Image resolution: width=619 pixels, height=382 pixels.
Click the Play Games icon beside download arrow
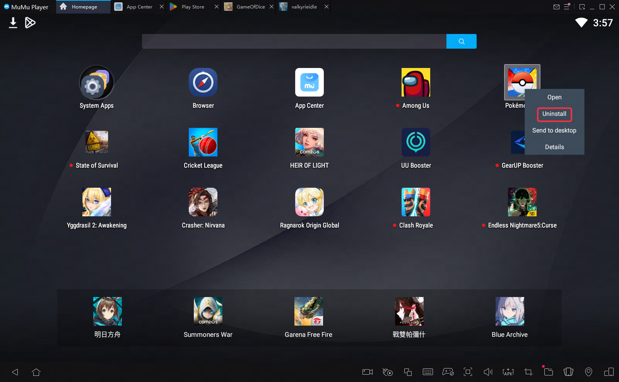coord(30,23)
